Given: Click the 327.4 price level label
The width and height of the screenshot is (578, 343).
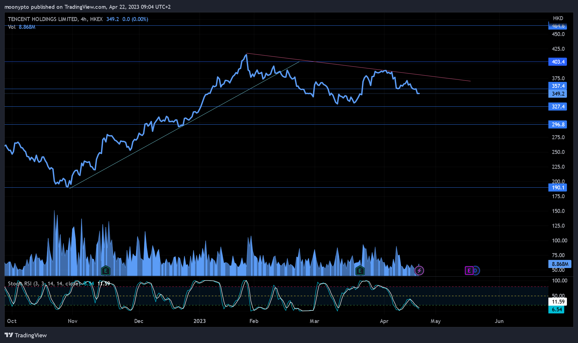Looking at the screenshot, I should tap(558, 107).
